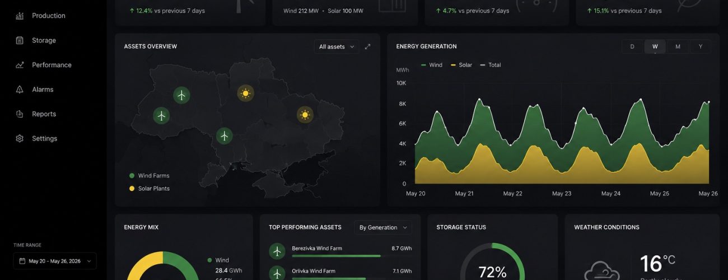Switch chart to the D daily tab
The image size is (728, 280).
pyautogui.click(x=632, y=46)
